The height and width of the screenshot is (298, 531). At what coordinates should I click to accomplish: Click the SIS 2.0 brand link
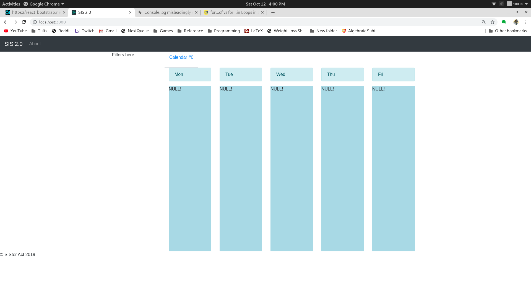pos(13,44)
